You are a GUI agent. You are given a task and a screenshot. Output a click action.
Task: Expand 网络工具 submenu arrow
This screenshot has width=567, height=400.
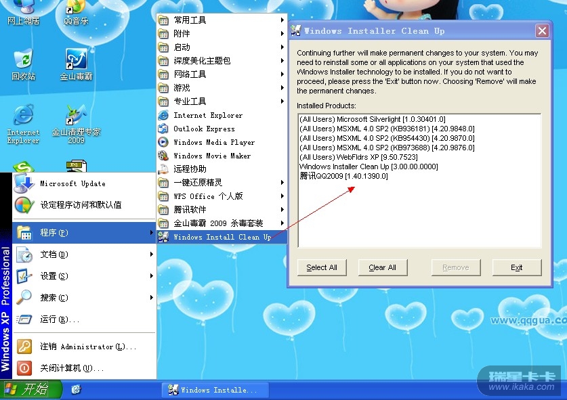point(282,74)
